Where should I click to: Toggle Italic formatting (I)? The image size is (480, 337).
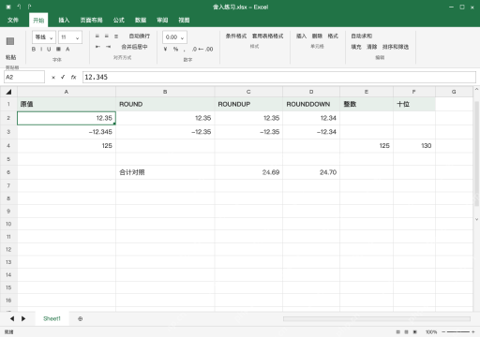point(41,50)
